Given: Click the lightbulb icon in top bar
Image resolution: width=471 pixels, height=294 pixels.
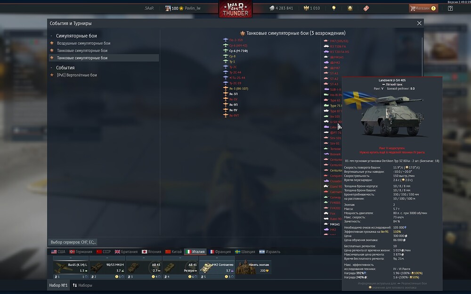Looking at the screenshot, I should click(333, 8).
